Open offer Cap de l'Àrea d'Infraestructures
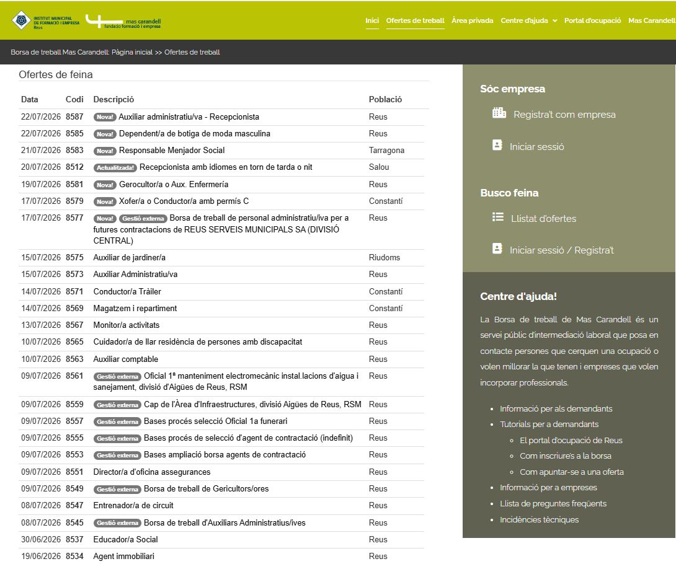Viewport: 676px width, 564px height. pyautogui.click(x=252, y=404)
